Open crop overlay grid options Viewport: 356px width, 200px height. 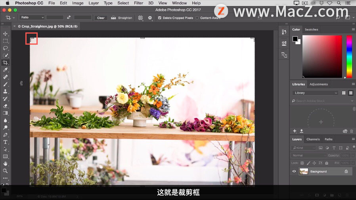[x=141, y=18]
